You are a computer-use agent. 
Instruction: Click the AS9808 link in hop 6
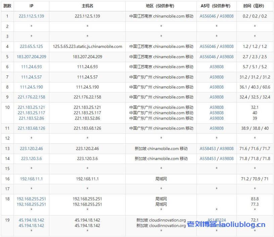(x=217, y=67)
